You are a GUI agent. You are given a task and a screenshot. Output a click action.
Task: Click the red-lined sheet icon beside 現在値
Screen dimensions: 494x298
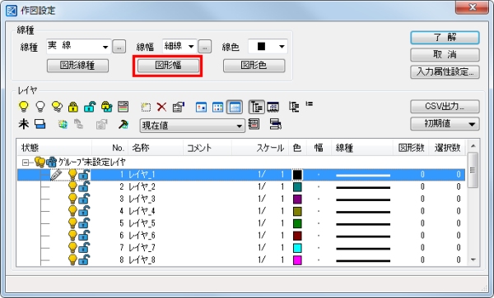(x=254, y=124)
